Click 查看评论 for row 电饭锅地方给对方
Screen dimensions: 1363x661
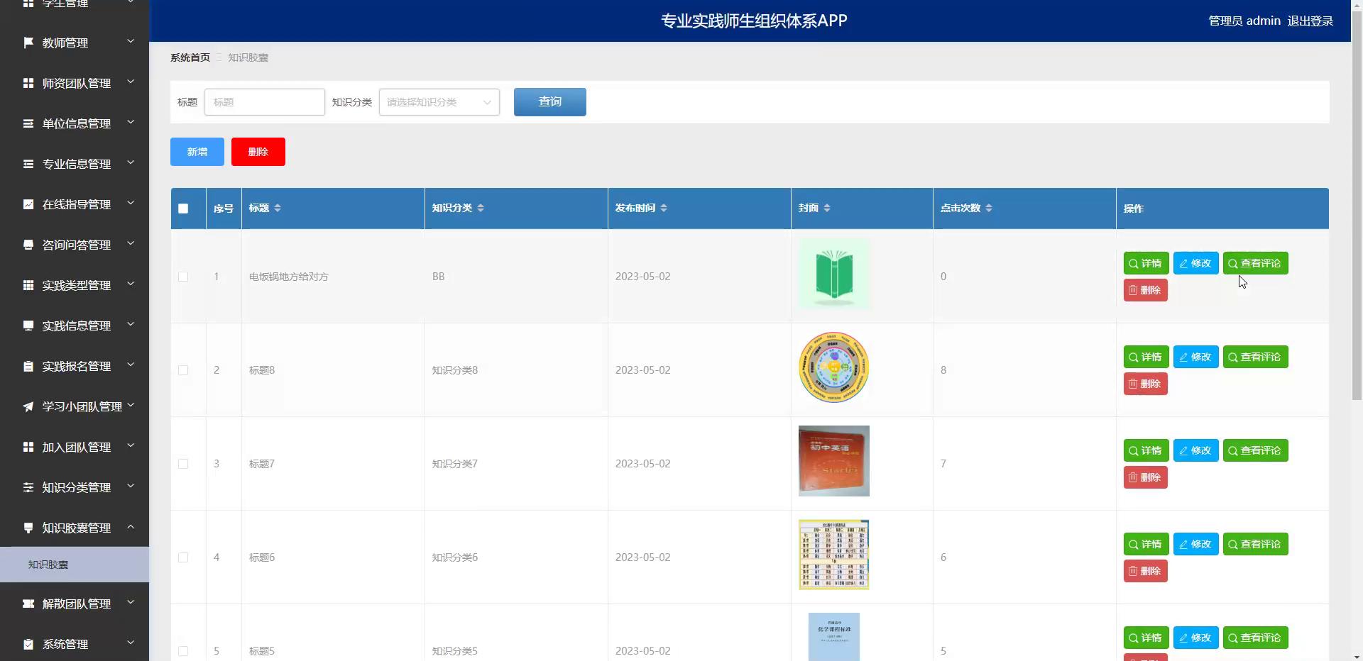1255,263
